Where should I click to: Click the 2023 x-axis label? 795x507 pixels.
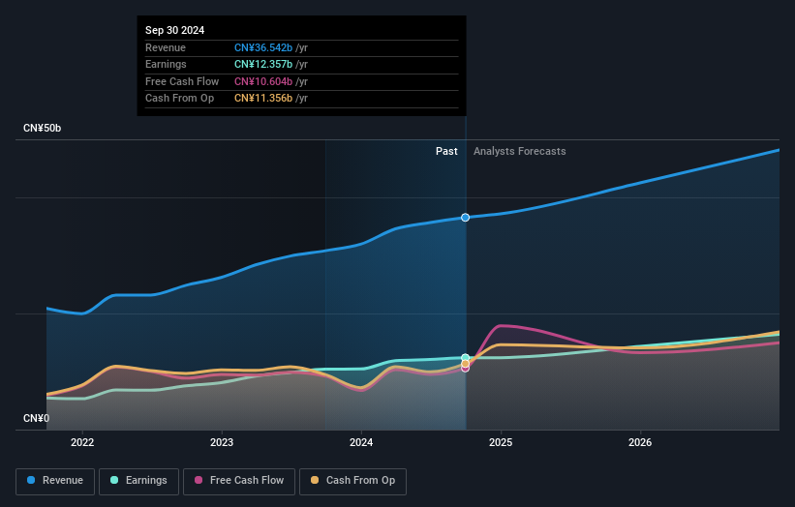tap(222, 443)
